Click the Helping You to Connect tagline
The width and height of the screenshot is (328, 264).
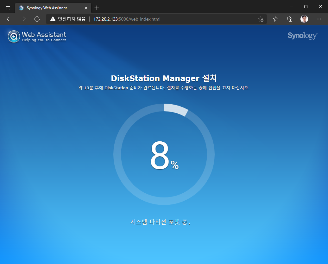point(44,40)
